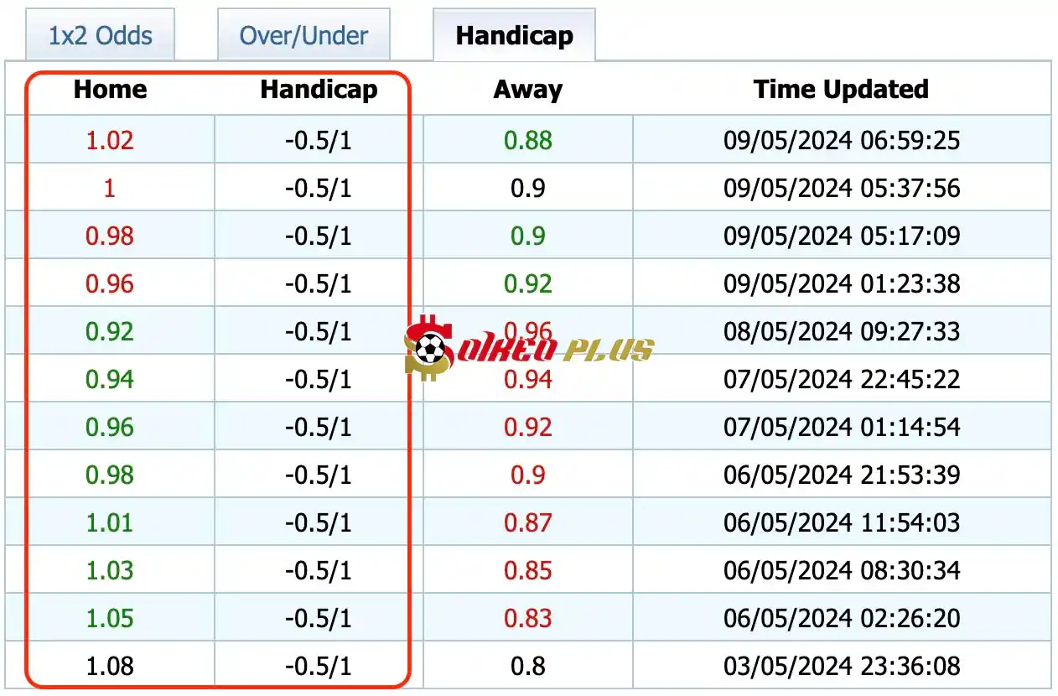Select Home odds value 1.01
This screenshot has height=696, width=1058.
pos(110,523)
